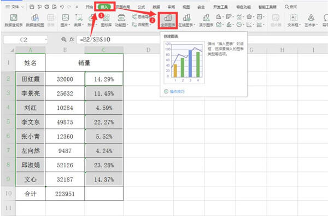The width and height of the screenshot is (328, 216).
Task: Click the 演示图表 presentation chart icon
Action: pos(206,21)
